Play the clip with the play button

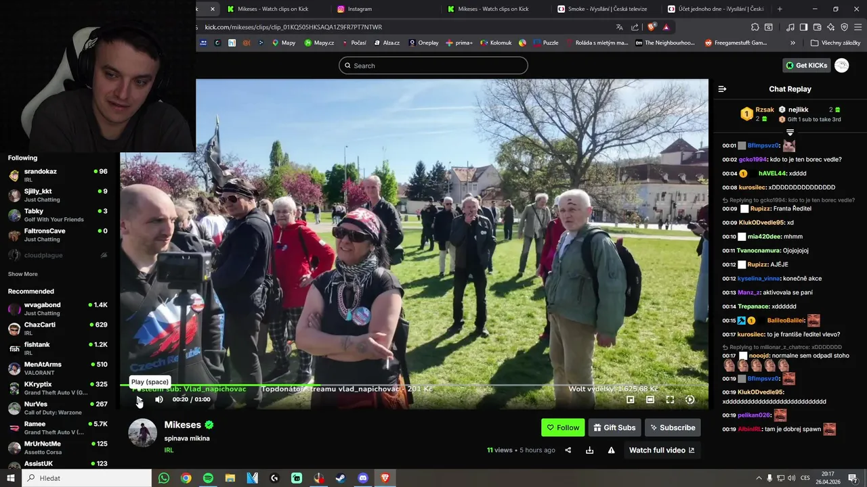point(139,400)
